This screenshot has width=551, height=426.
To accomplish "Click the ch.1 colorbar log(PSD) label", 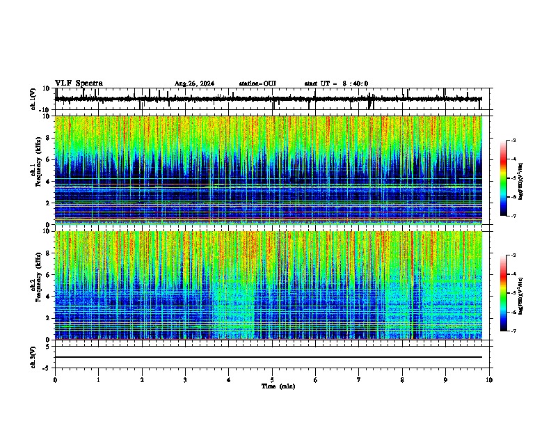I will pyautogui.click(x=521, y=181).
